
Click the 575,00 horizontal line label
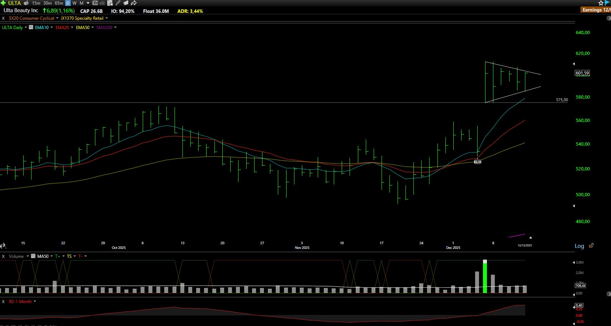[562, 100]
